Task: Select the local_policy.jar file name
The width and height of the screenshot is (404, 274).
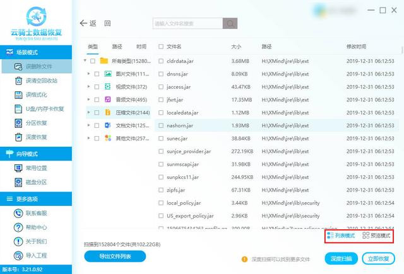Action: tap(184, 203)
